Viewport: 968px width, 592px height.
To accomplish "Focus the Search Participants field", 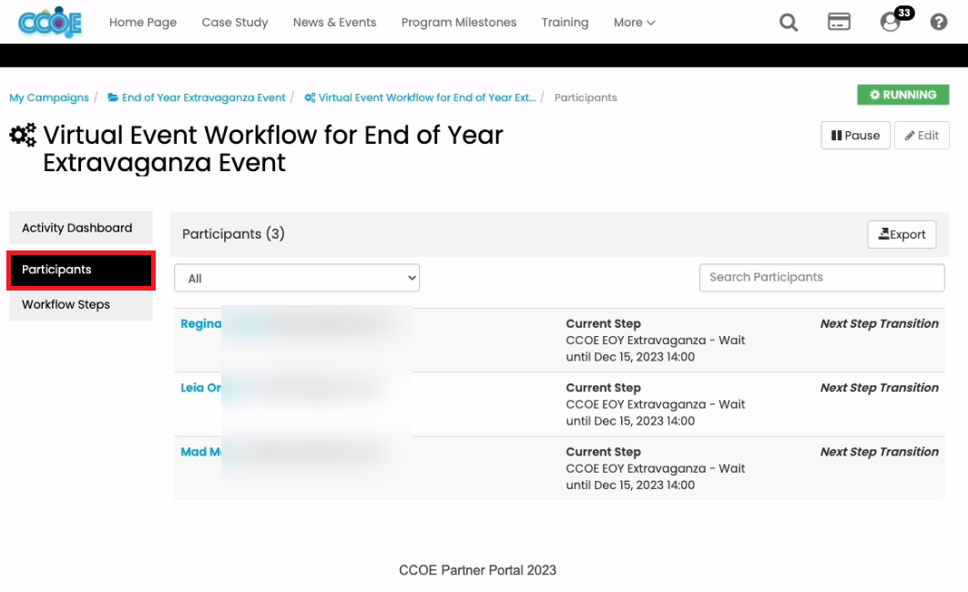I will tap(821, 278).
